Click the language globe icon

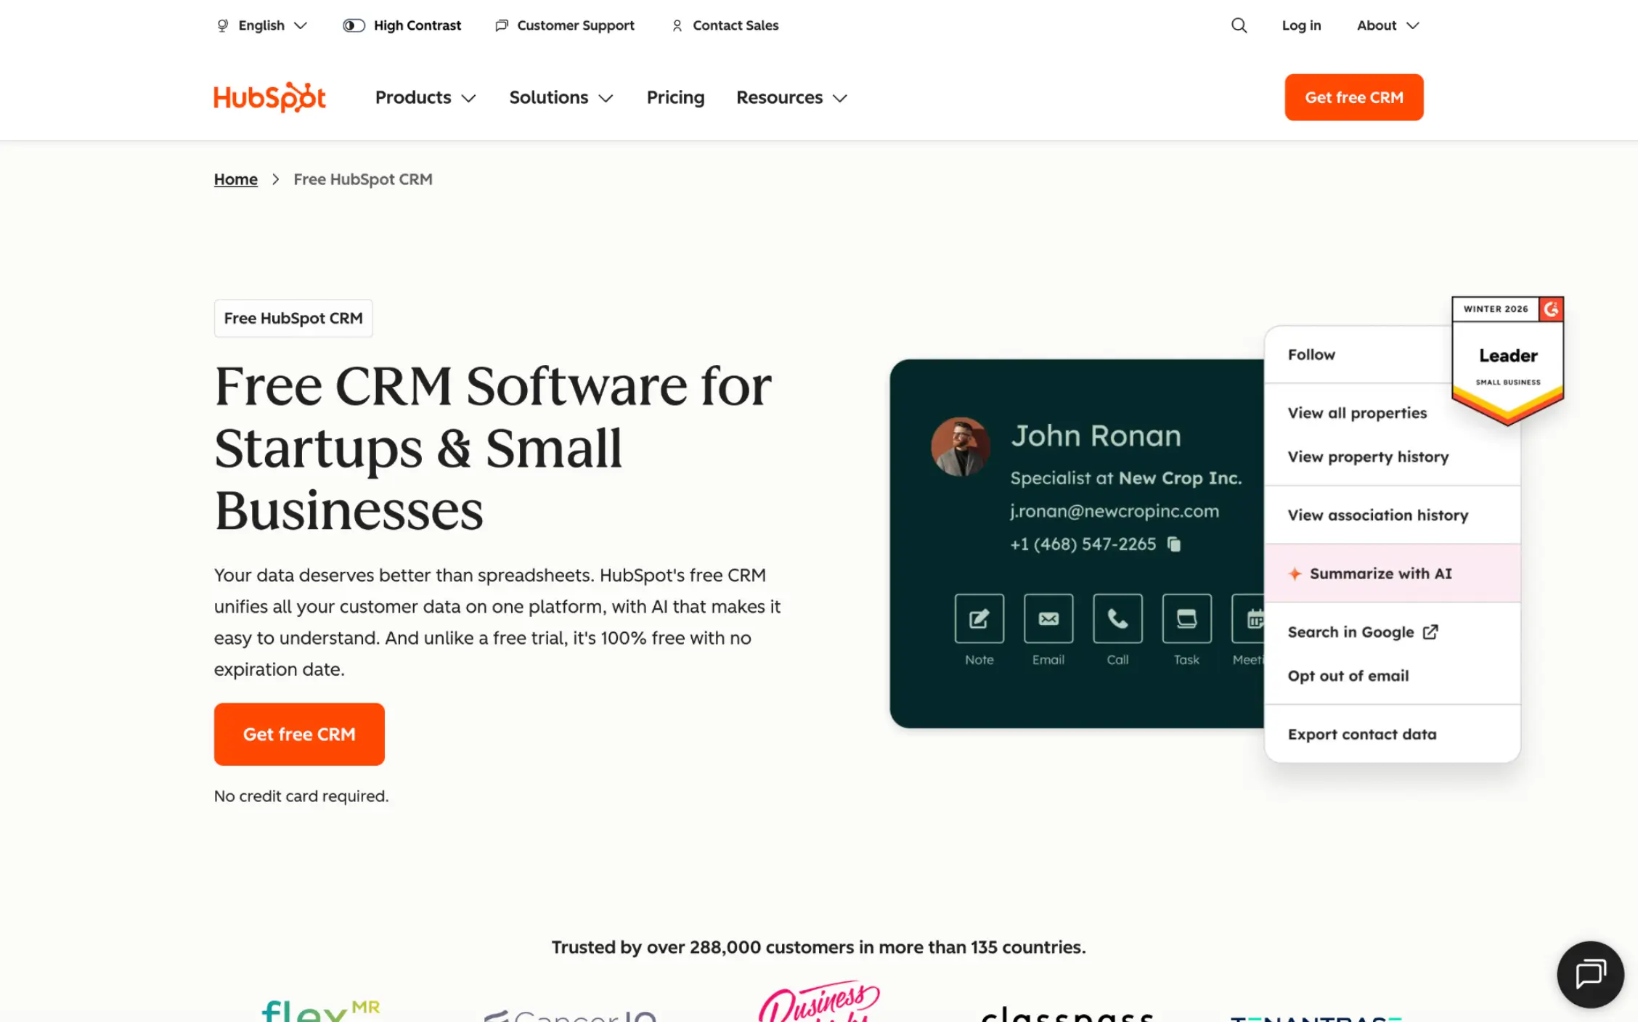(x=223, y=25)
